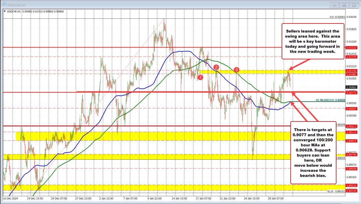Image resolution: width=361 pixels, height=204 pixels.
Task: Minimize the USDCHF chart window
Action: [335, 5]
